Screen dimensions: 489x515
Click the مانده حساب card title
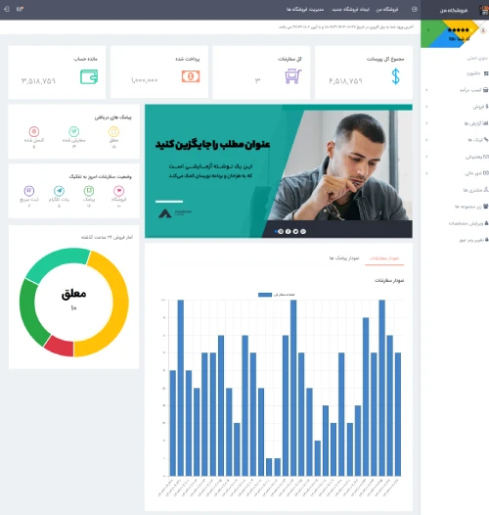coord(86,59)
